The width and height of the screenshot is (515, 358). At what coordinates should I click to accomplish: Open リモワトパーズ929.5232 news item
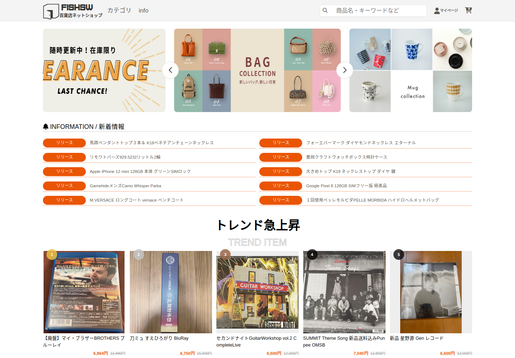click(125, 157)
